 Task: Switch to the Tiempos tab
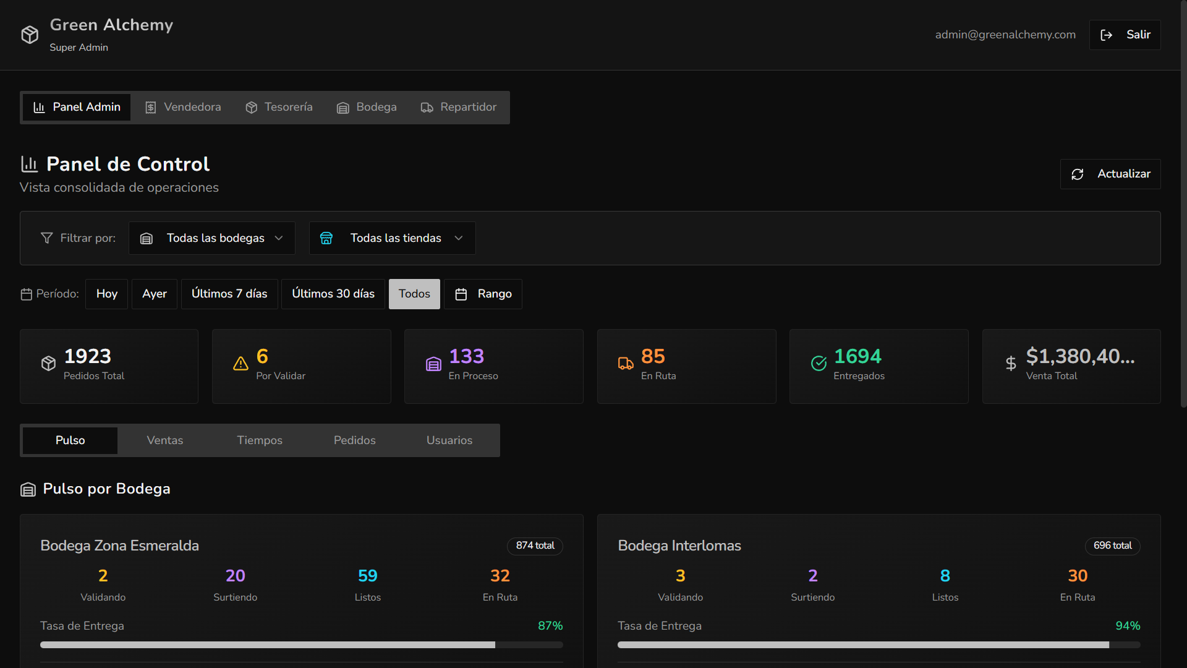click(x=260, y=440)
